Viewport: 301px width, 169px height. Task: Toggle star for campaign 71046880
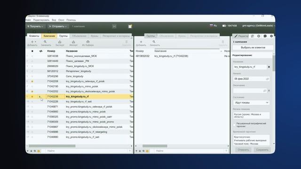[32, 137]
